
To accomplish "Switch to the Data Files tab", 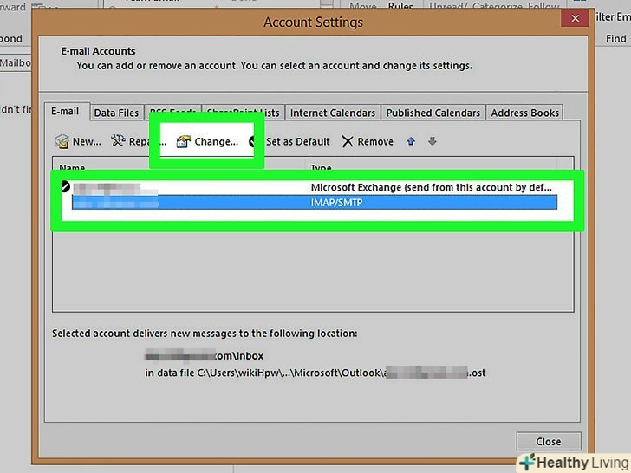I will (x=116, y=113).
